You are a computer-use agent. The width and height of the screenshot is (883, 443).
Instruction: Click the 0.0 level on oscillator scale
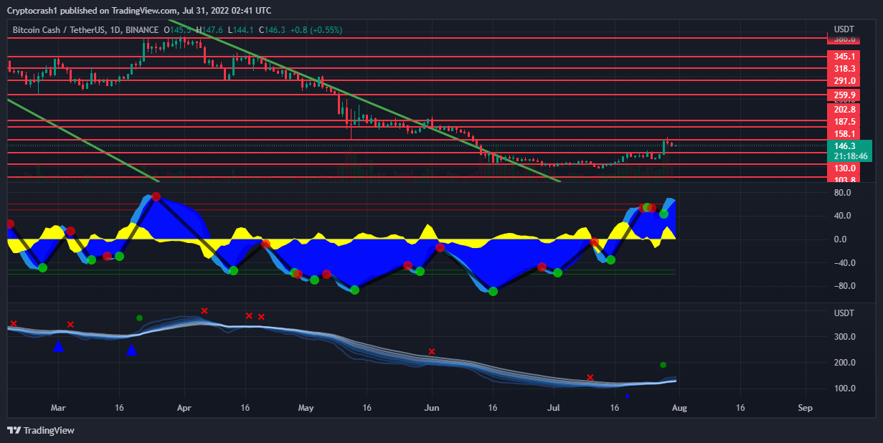tap(842, 239)
